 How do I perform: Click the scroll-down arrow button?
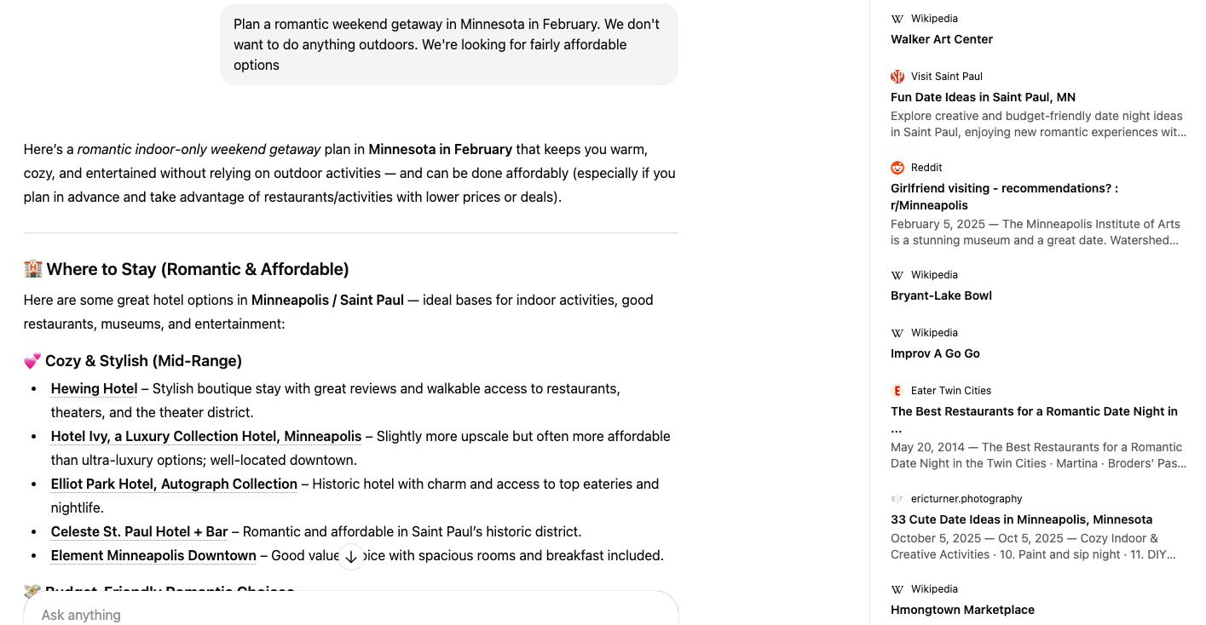[x=351, y=557]
